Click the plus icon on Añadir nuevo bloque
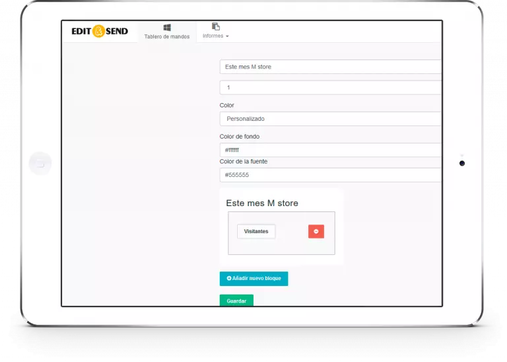The width and height of the screenshot is (507, 362). (229, 278)
